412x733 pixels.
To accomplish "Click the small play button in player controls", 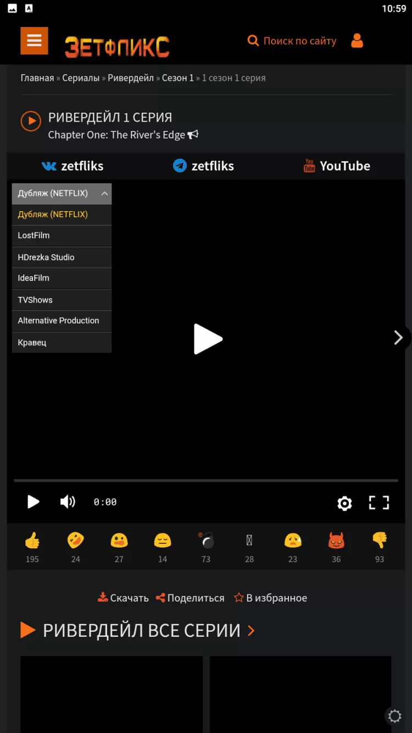I will (34, 502).
